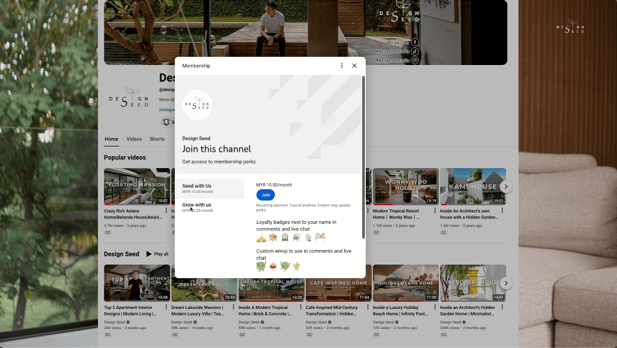Open the Membership dialog three-dot options menu
617x348 pixels.
pos(342,66)
